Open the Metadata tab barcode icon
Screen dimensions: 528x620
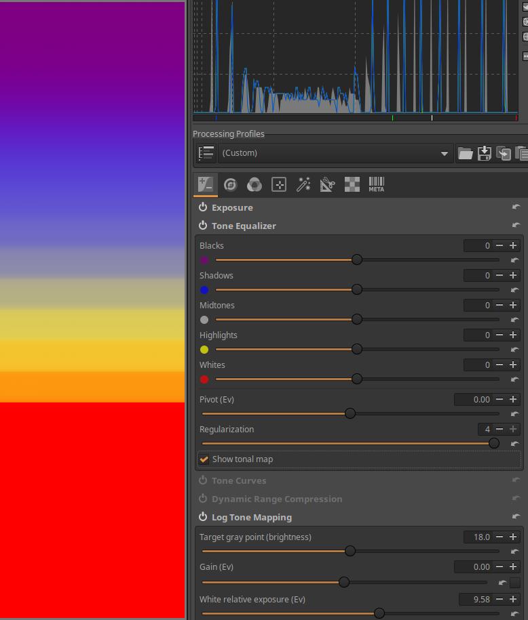tap(376, 184)
